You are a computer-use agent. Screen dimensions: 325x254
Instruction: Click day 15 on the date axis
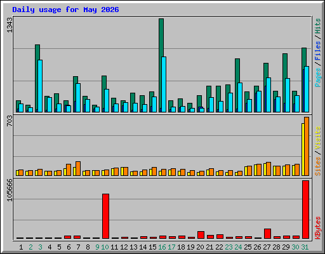click(152, 247)
